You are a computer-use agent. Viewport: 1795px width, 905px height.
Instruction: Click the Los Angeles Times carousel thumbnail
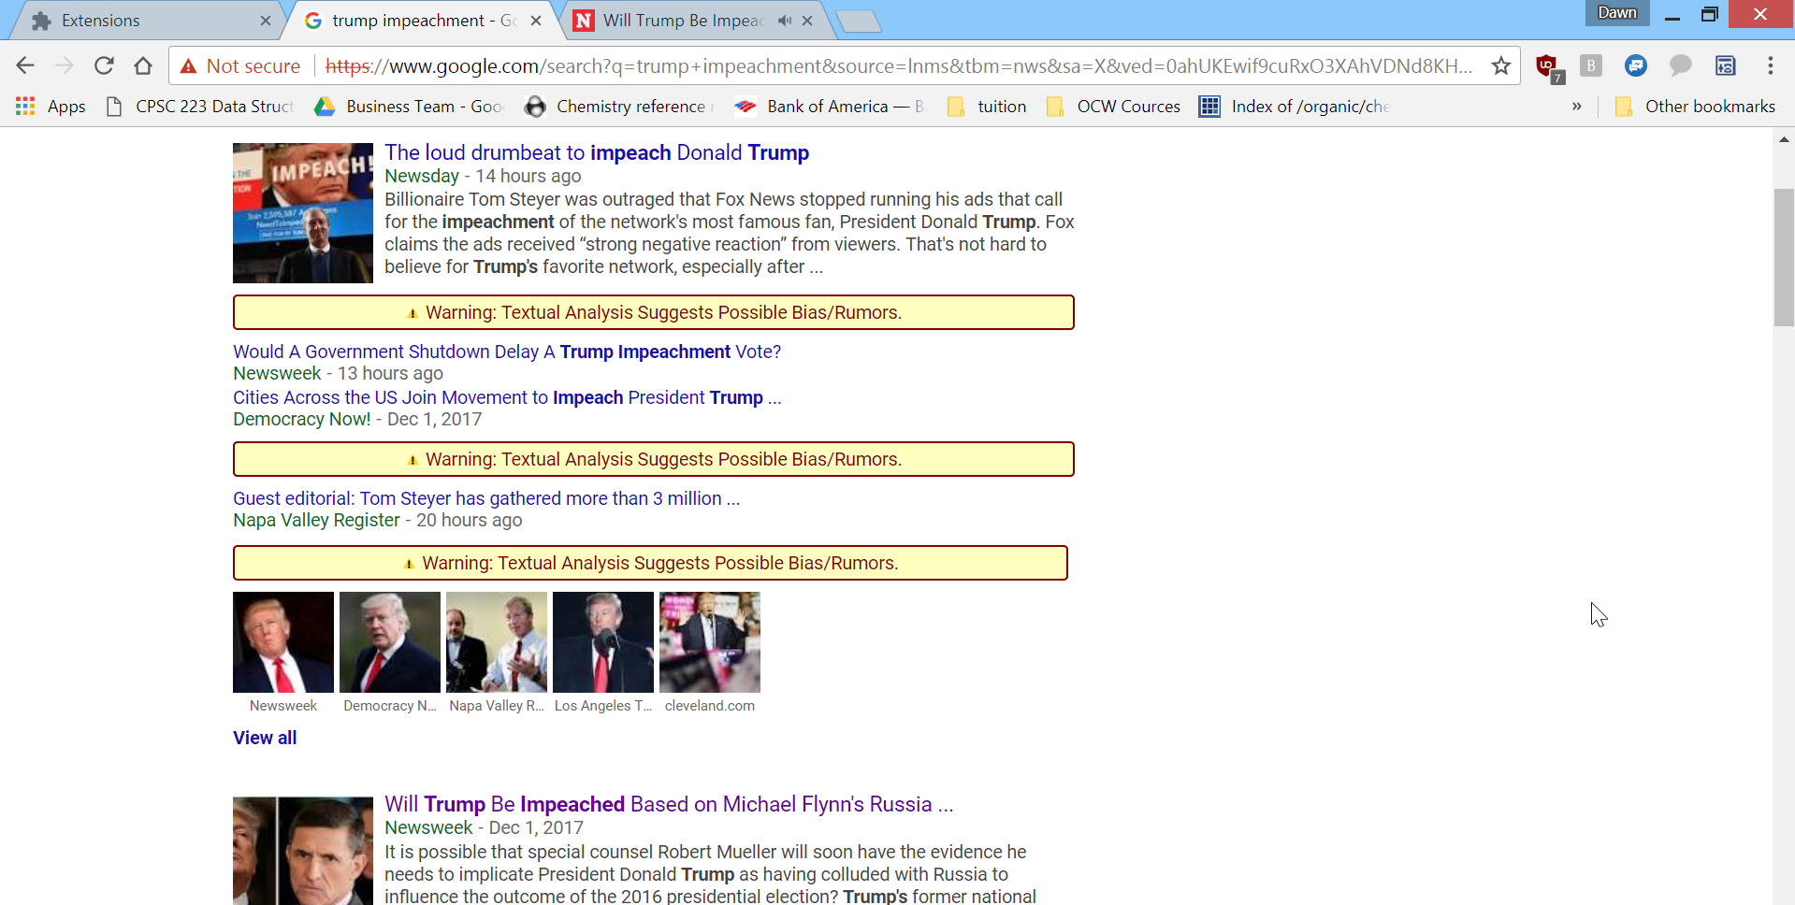click(x=603, y=642)
